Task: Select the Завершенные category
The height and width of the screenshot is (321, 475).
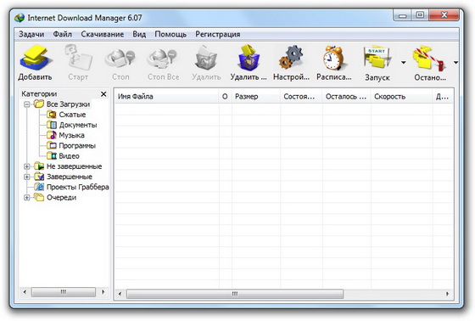Action: pyautogui.click(x=70, y=177)
